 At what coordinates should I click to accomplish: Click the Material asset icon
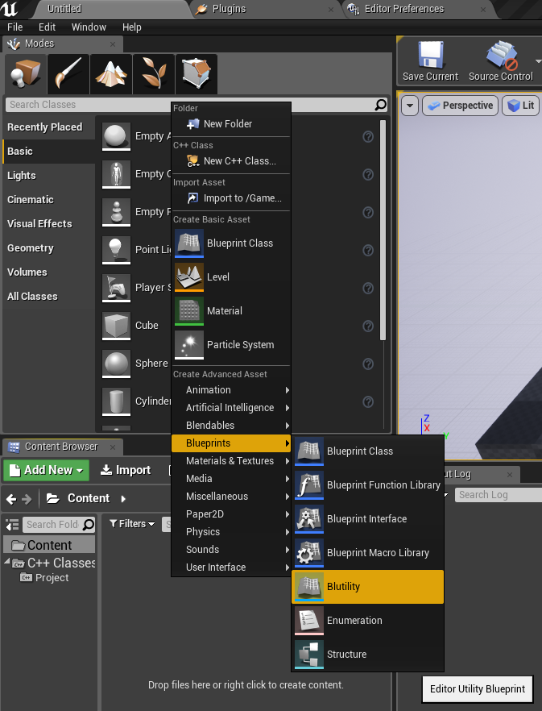(x=189, y=311)
